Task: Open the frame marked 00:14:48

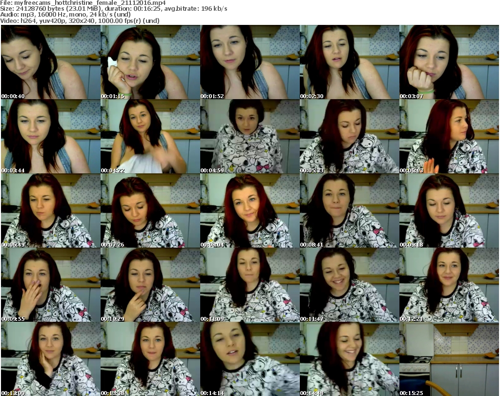Action: click(x=349, y=359)
